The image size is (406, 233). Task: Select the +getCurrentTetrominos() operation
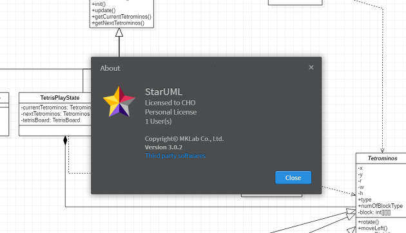(121, 17)
